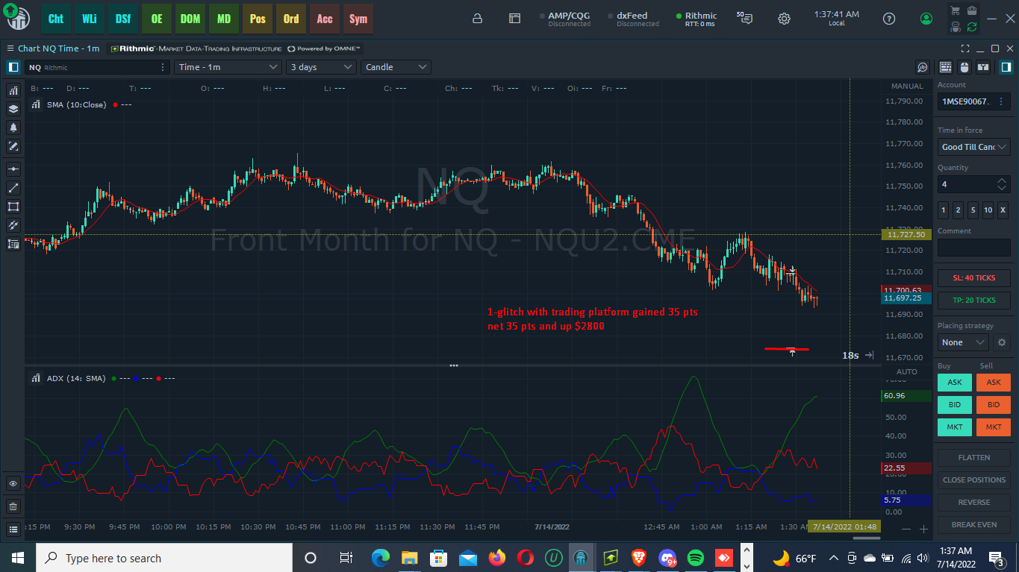The height and width of the screenshot is (572, 1019).
Task: Select the horizontal line drawing tool
Action: pos(13,169)
